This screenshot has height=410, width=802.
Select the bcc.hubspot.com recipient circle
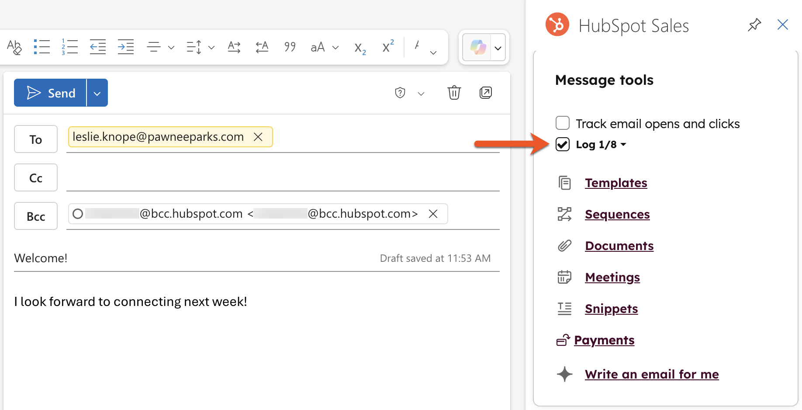coord(78,214)
